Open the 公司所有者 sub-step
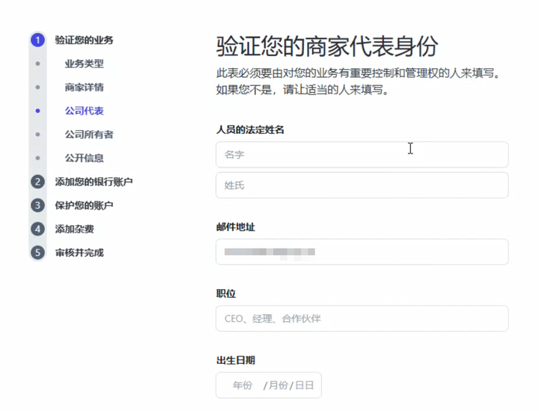The width and height of the screenshot is (539, 411). click(88, 135)
